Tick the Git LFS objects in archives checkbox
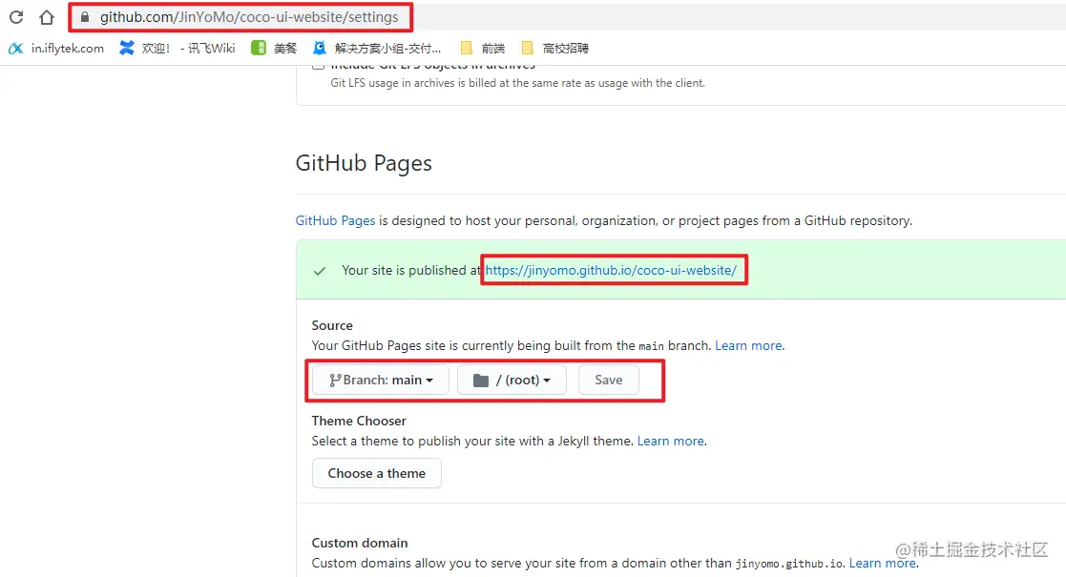The image size is (1066, 577). (x=318, y=65)
